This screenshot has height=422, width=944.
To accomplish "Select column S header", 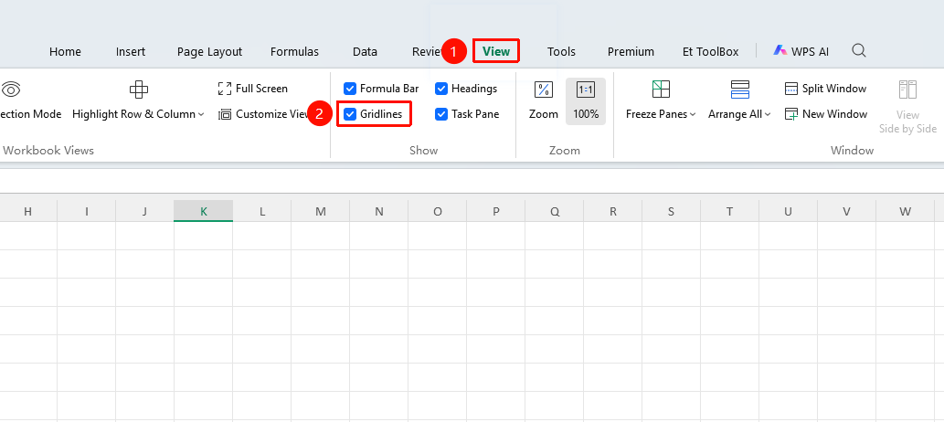I will [671, 211].
